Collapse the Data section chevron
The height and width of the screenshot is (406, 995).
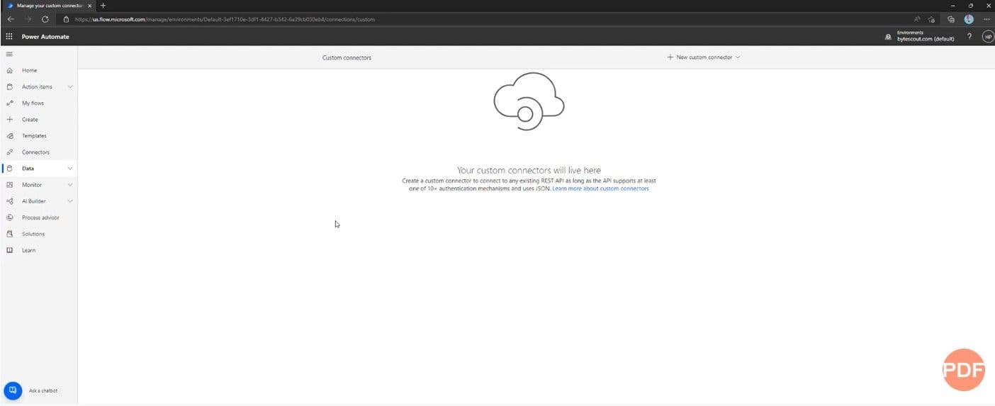pos(69,169)
